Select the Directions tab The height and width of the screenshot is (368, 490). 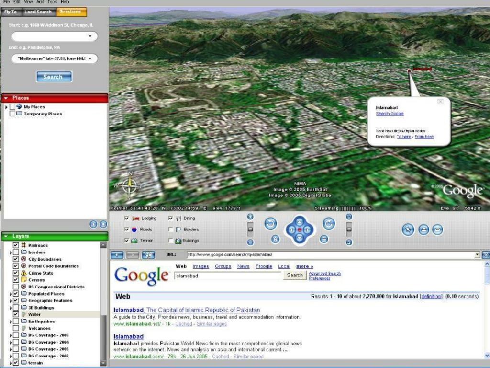[x=71, y=12]
